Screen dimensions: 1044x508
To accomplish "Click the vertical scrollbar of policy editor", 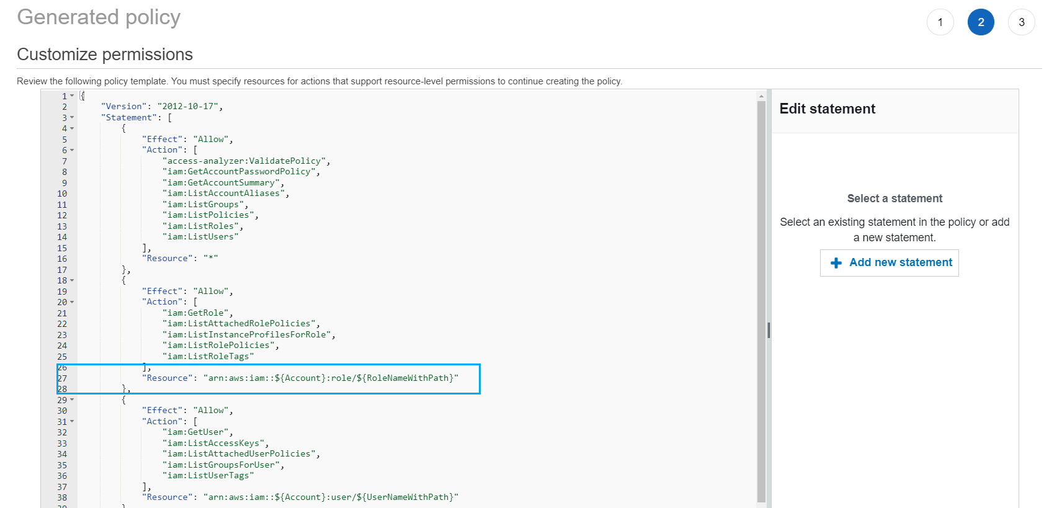I will click(x=761, y=298).
